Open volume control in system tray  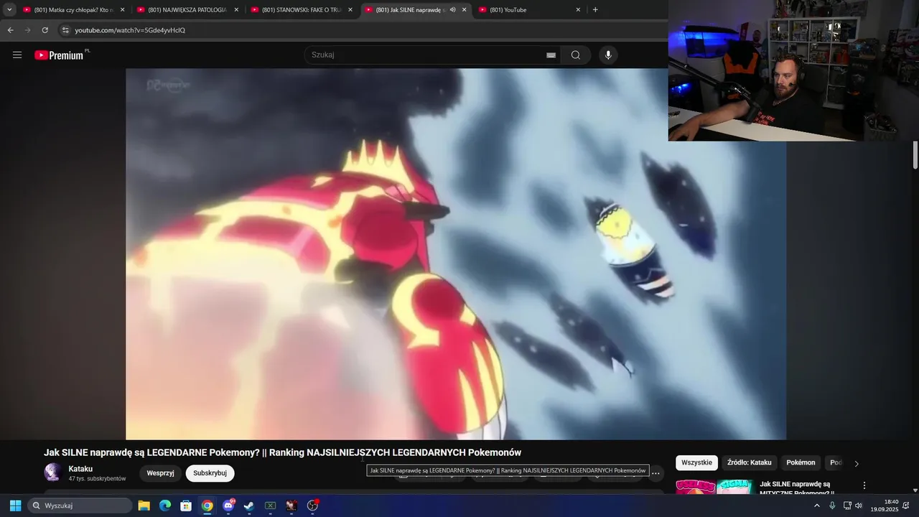[859, 506]
